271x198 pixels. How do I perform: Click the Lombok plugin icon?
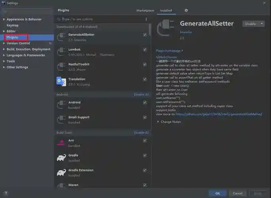pos(61,51)
